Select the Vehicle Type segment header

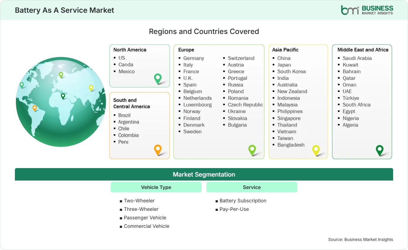click(x=156, y=187)
